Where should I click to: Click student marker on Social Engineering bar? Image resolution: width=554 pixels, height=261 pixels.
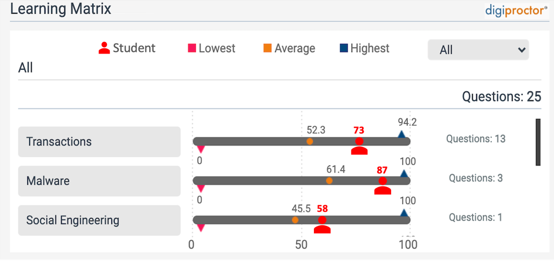(322, 224)
